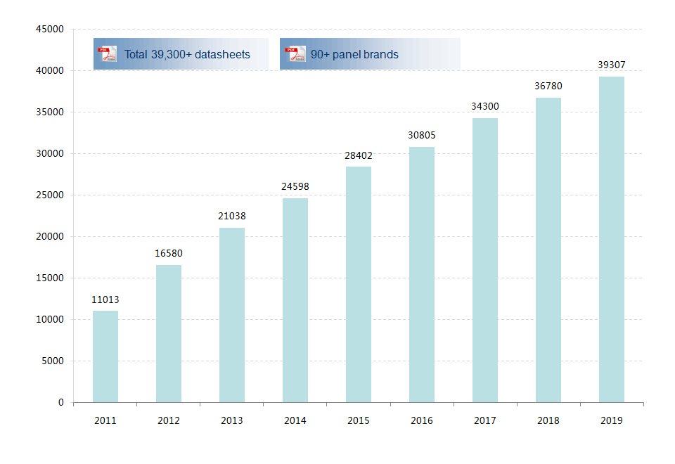This screenshot has width=675, height=464.
Task: Pick the 2015 bar labeled 28402
Action: click(x=359, y=284)
